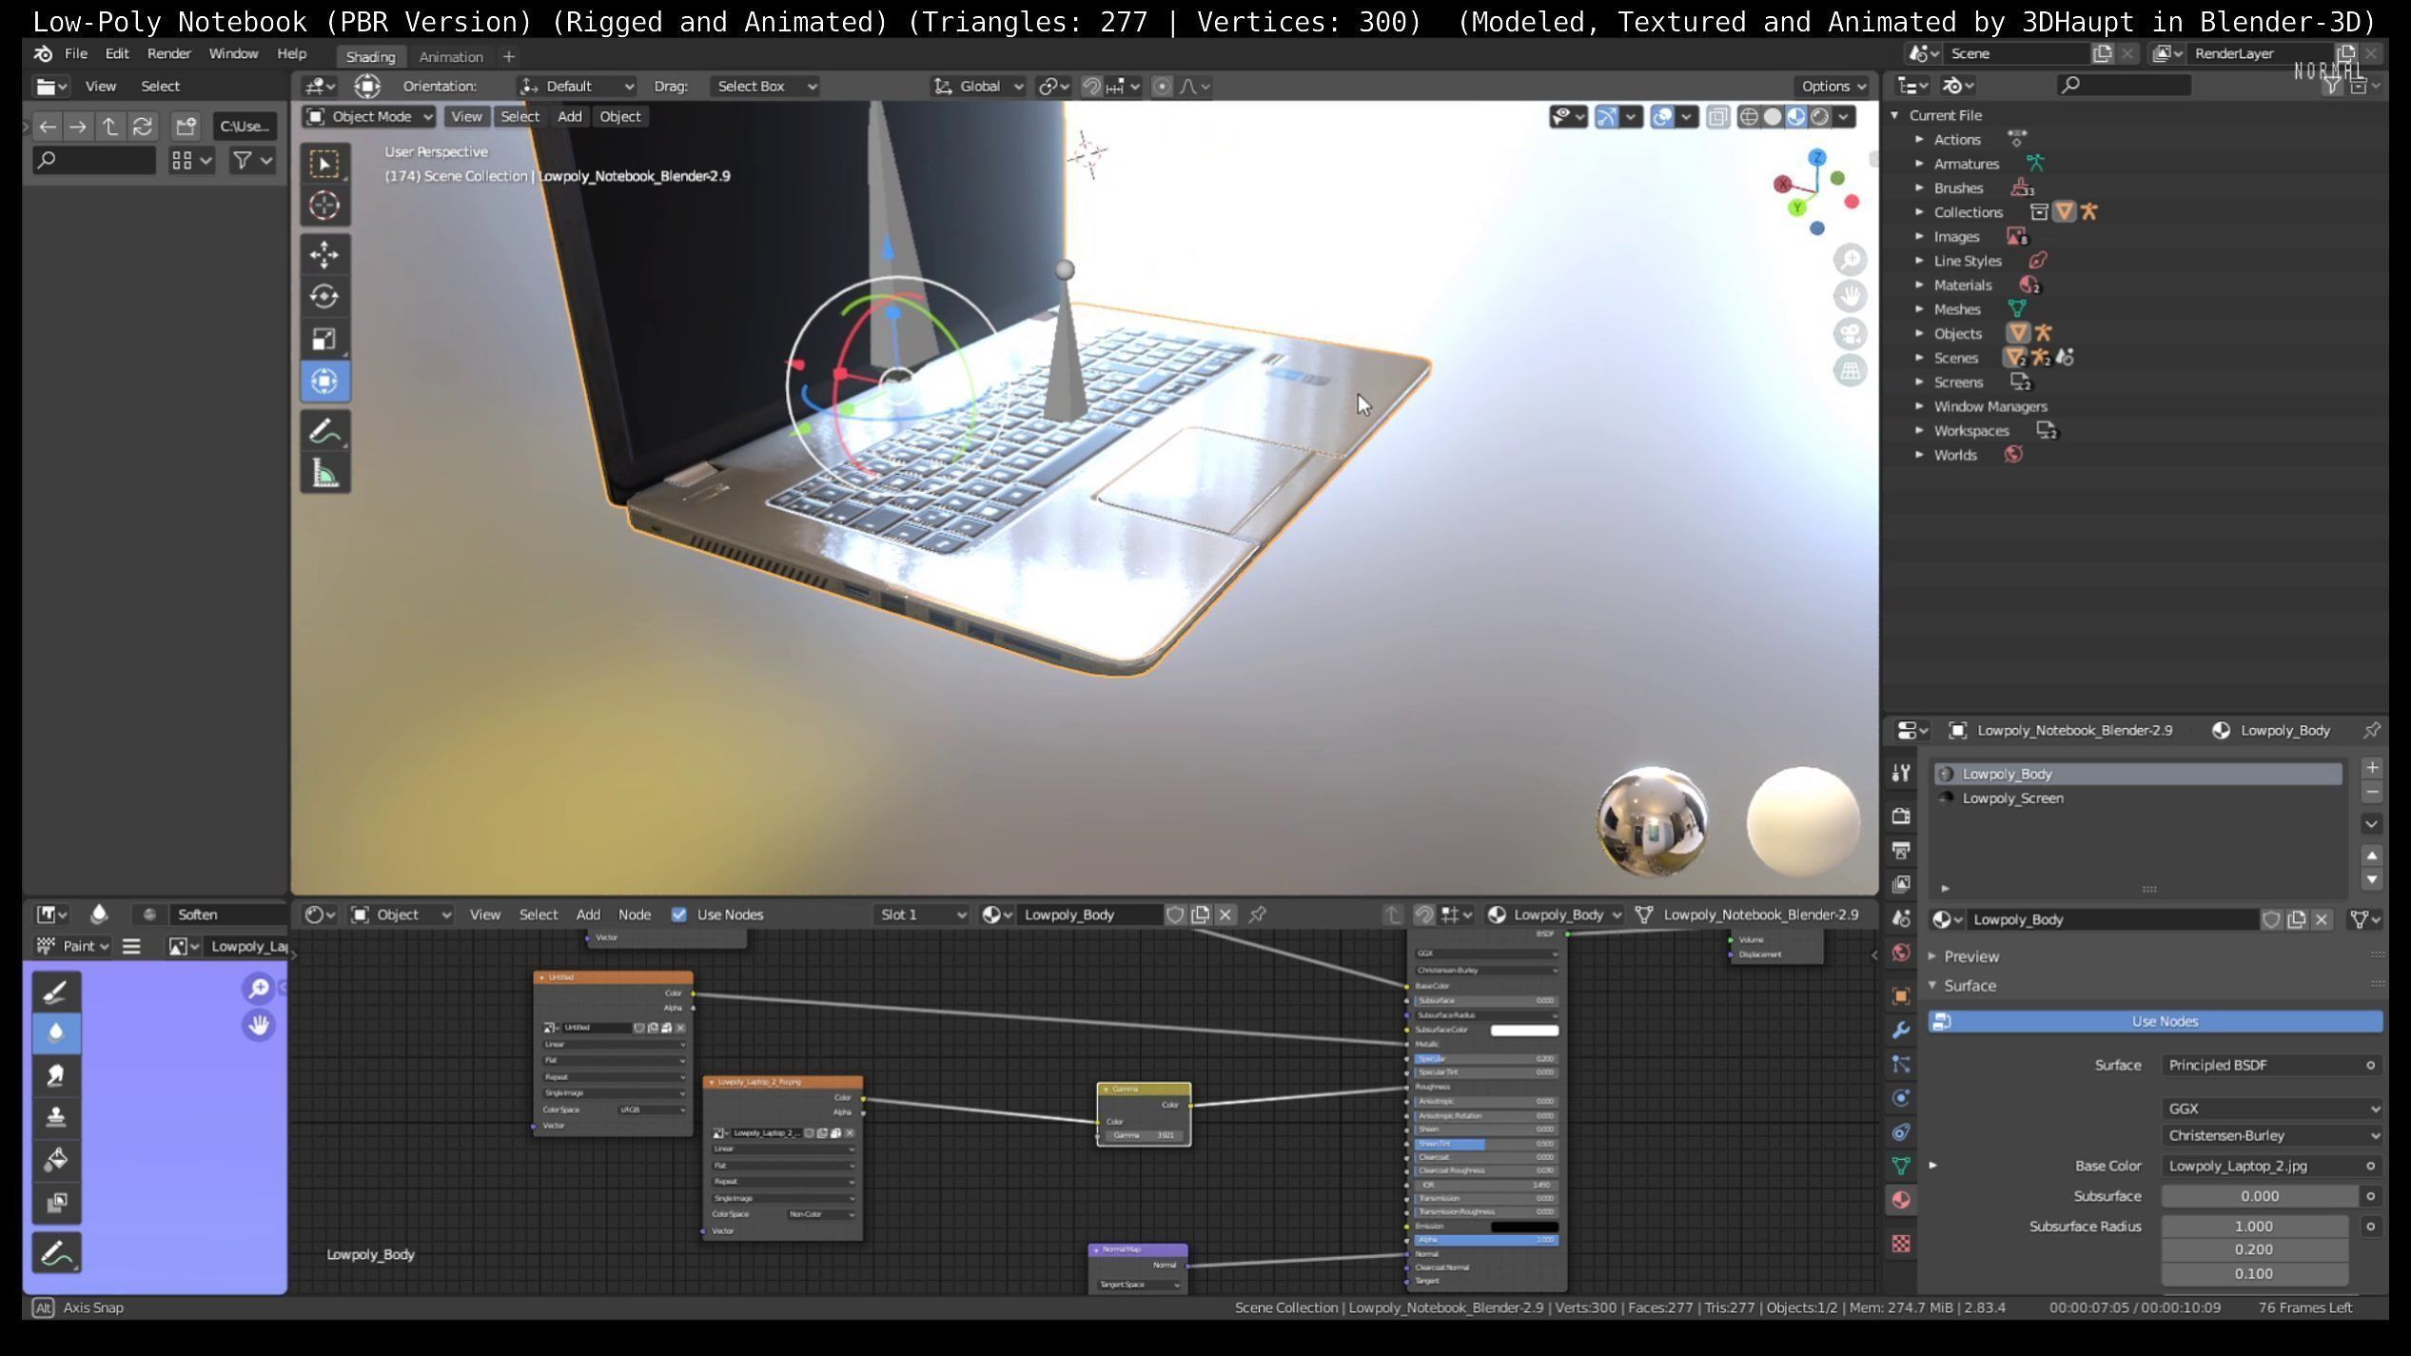Open the Render menu

point(168,54)
